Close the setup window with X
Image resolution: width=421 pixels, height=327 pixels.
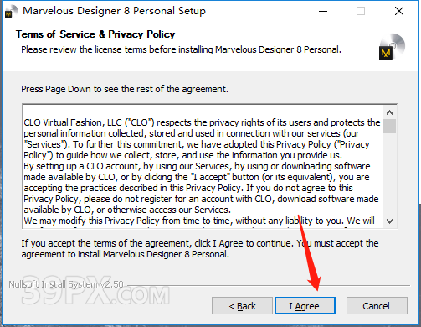399,11
